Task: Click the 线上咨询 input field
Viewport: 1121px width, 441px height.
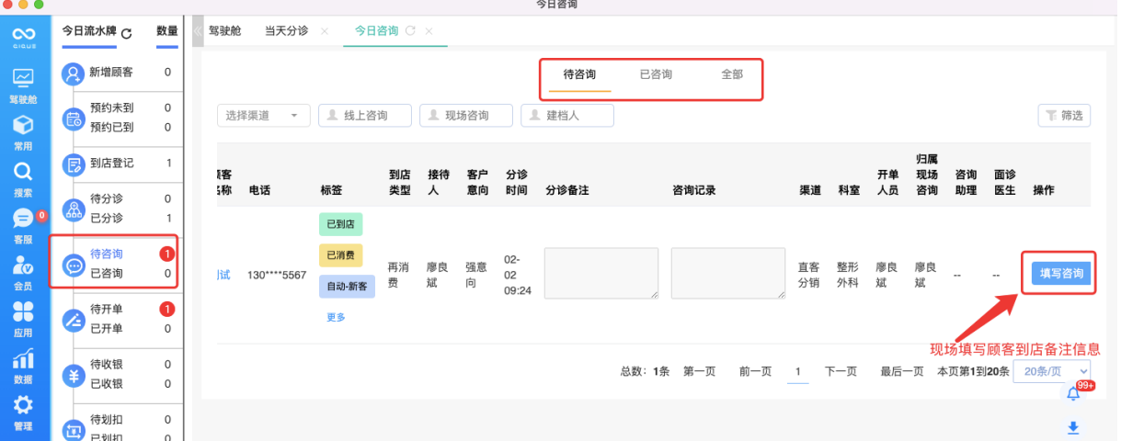Action: [x=365, y=115]
